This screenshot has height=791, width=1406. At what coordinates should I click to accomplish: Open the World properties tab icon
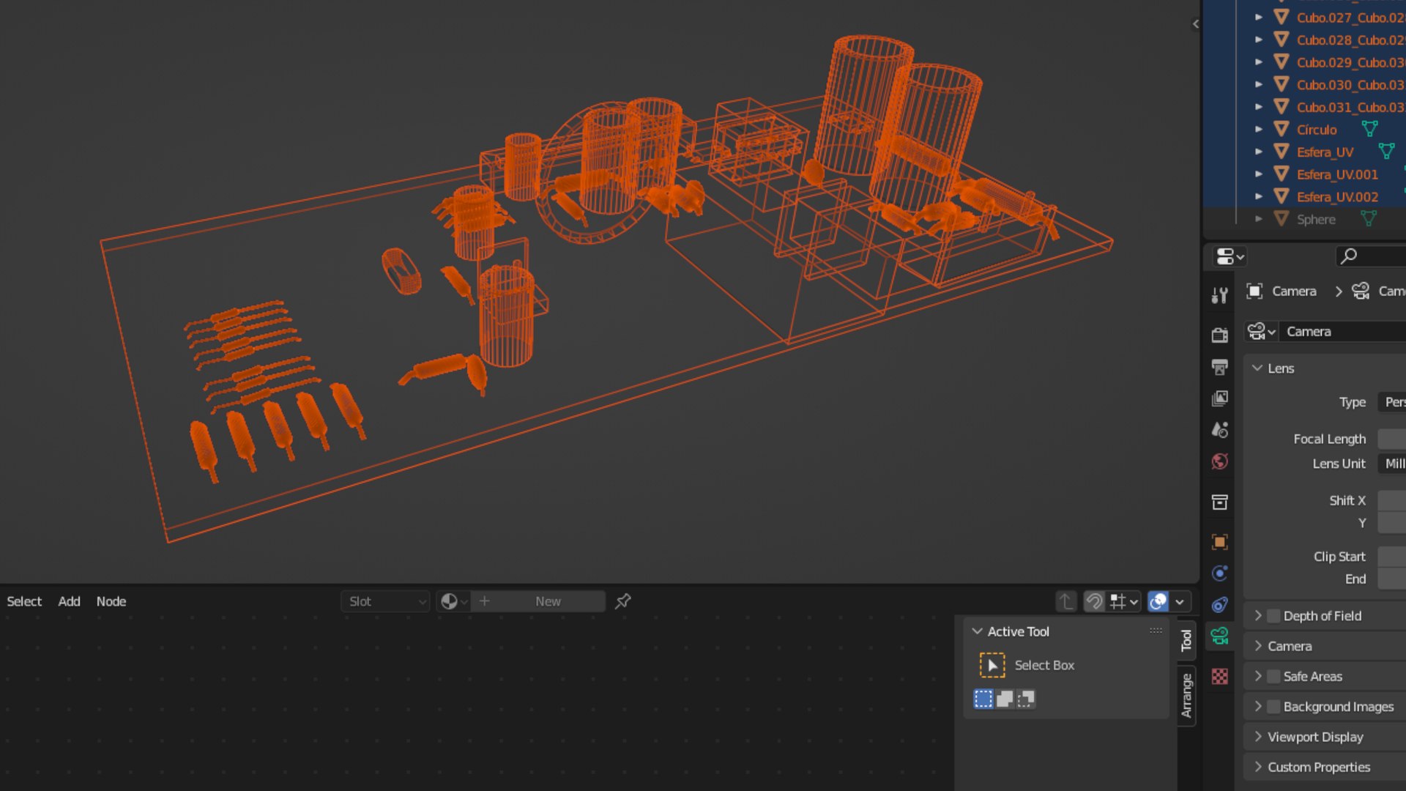pyautogui.click(x=1219, y=461)
